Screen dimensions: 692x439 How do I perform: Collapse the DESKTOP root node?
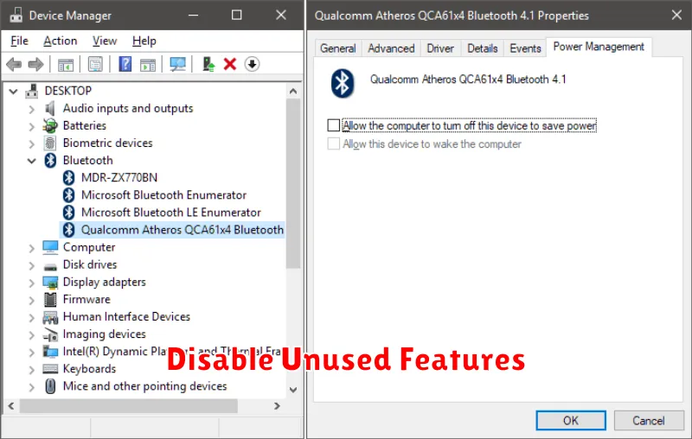[x=14, y=91]
